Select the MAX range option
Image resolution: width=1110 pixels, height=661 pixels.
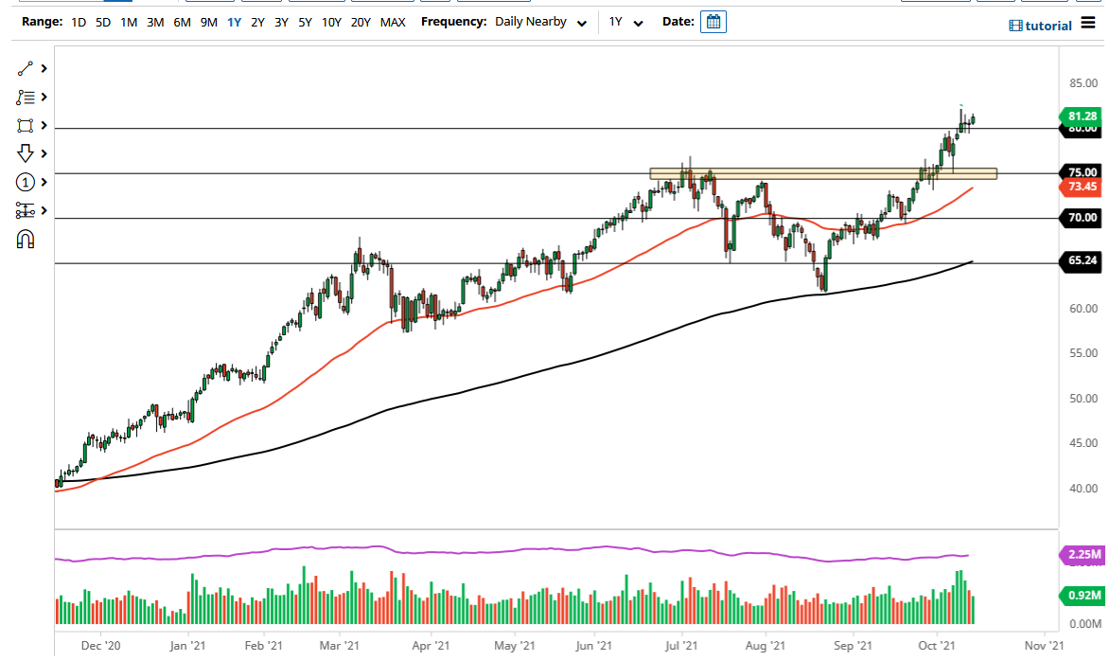click(x=393, y=22)
